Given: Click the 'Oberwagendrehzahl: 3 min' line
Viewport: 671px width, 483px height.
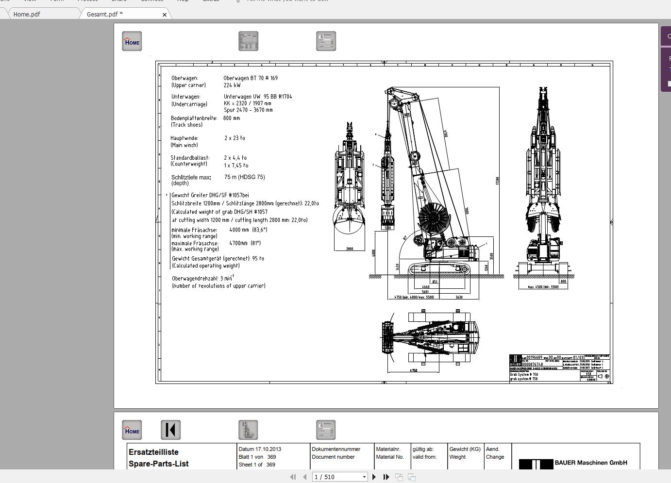Looking at the screenshot, I should pyautogui.click(x=203, y=278).
